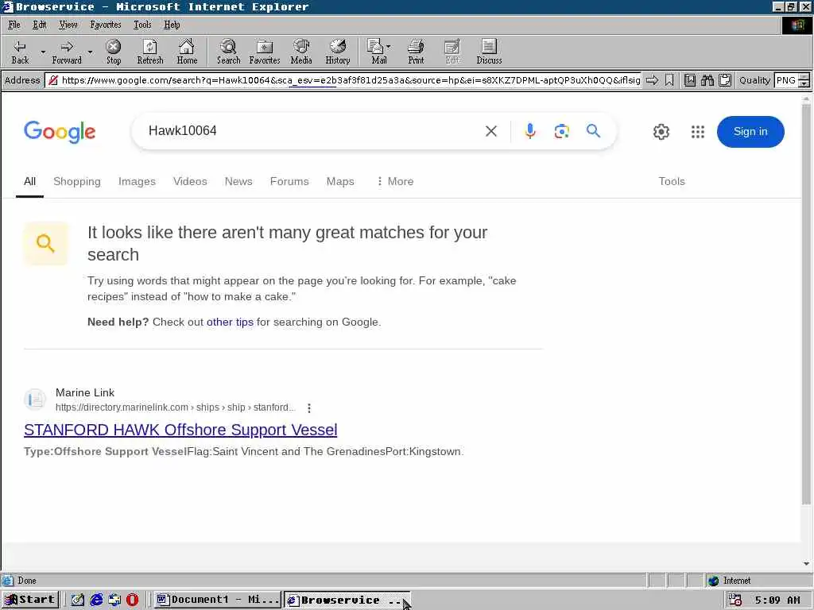
Task: Click the Forward arrow toolbar button
Action: [67, 52]
